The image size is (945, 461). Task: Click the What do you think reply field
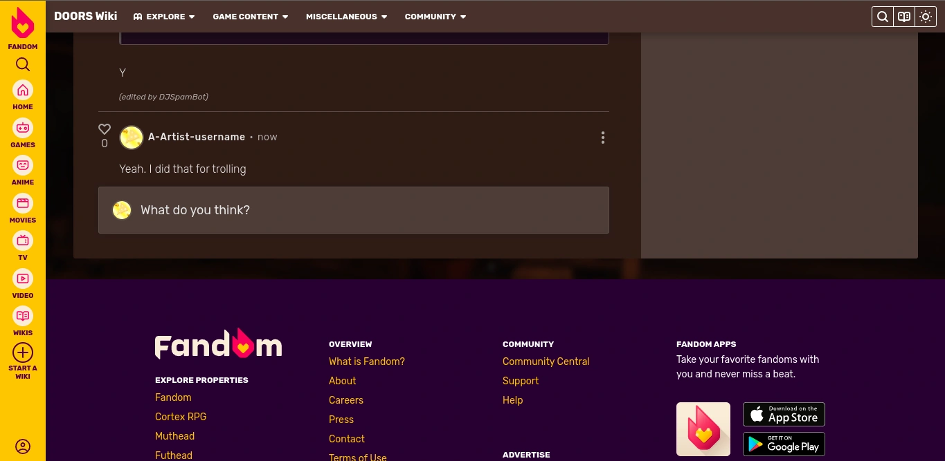[x=354, y=210]
